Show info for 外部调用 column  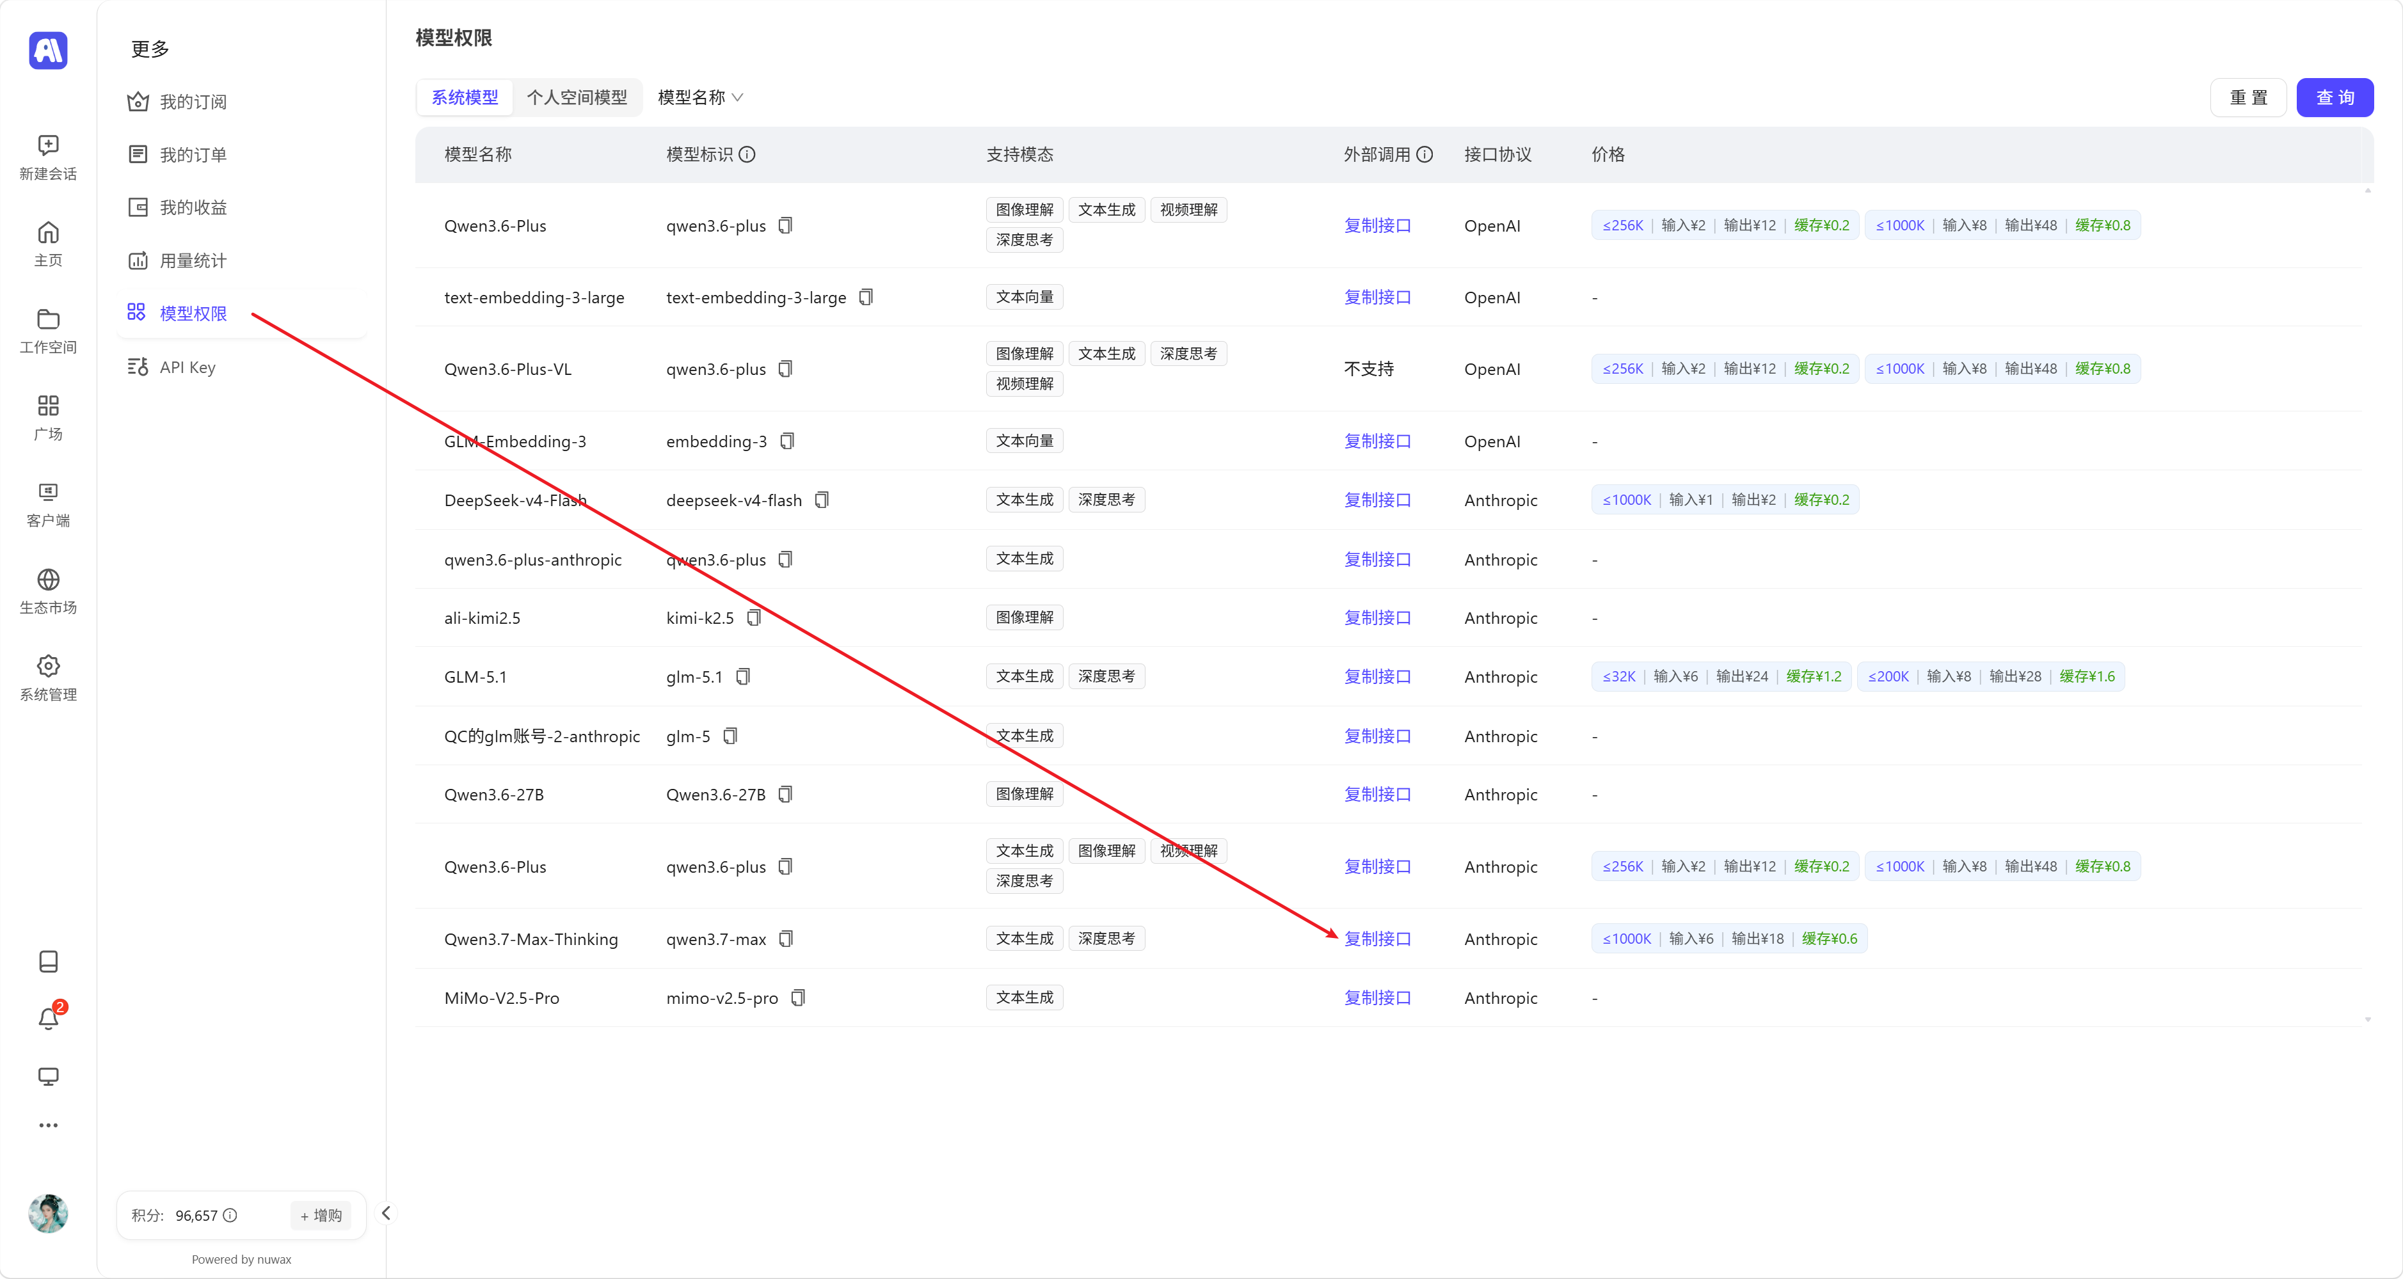coord(1425,154)
